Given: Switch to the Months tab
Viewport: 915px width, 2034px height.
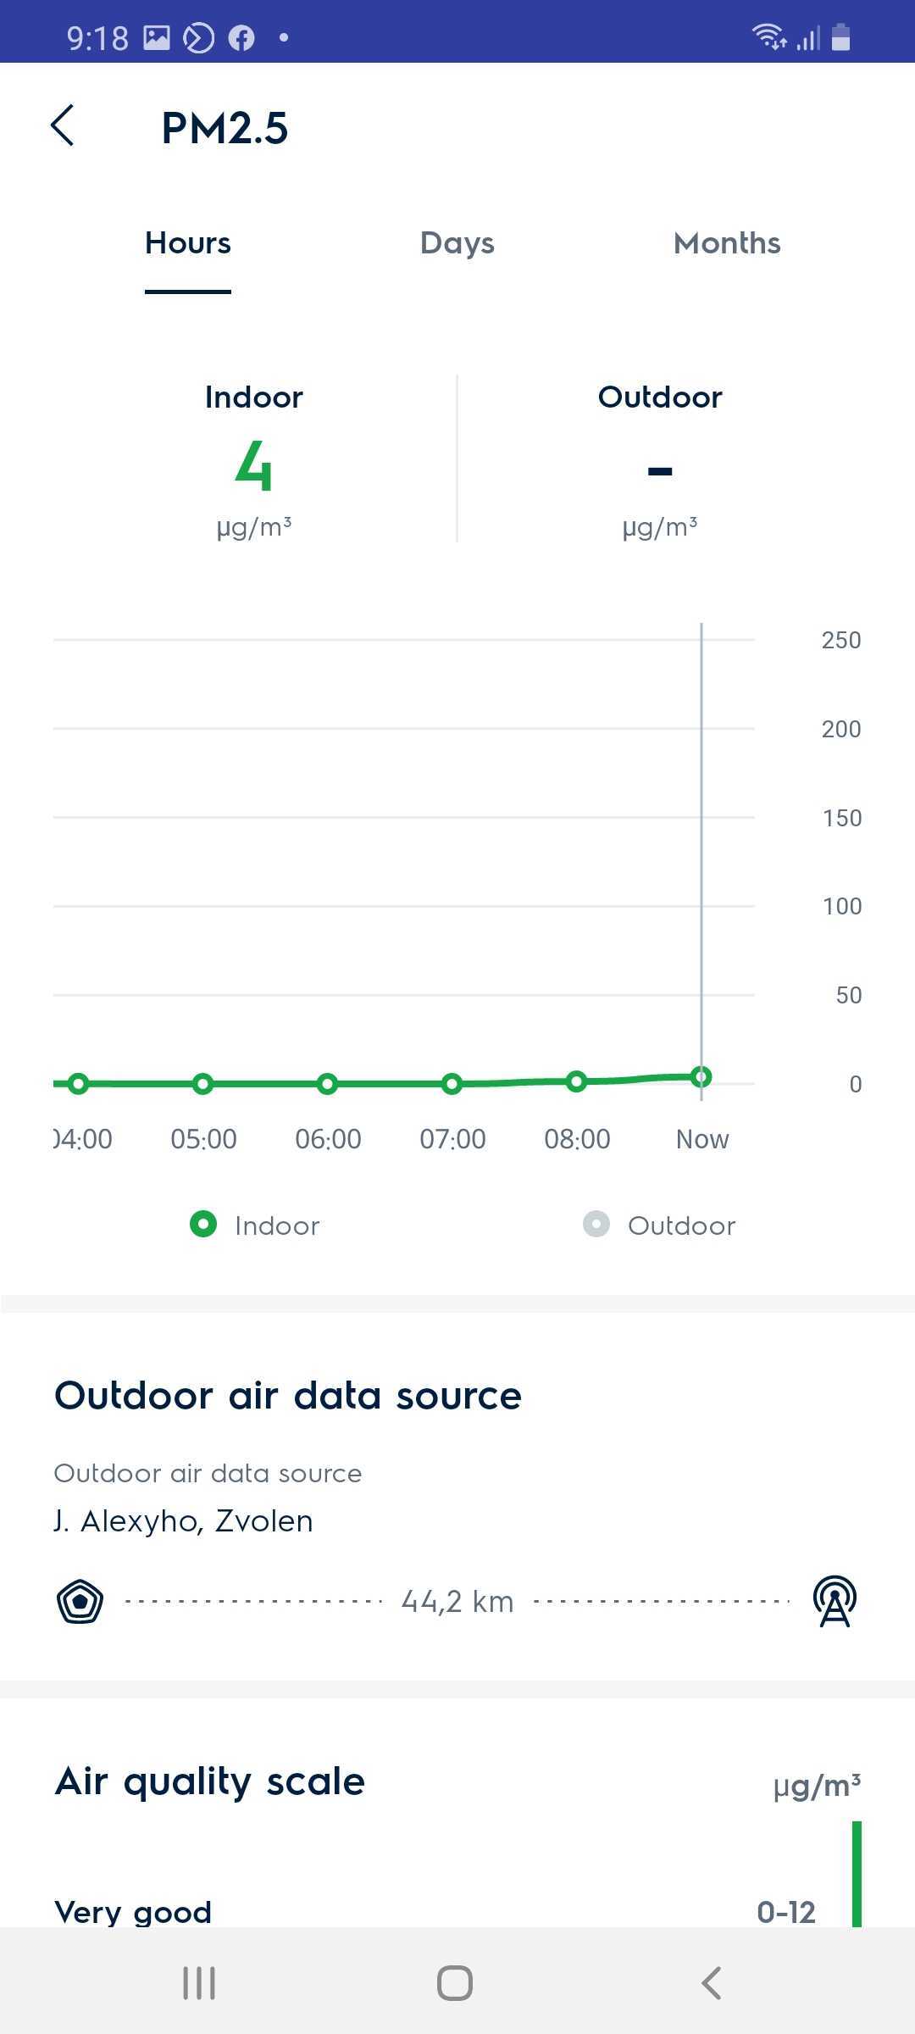Looking at the screenshot, I should click(726, 243).
